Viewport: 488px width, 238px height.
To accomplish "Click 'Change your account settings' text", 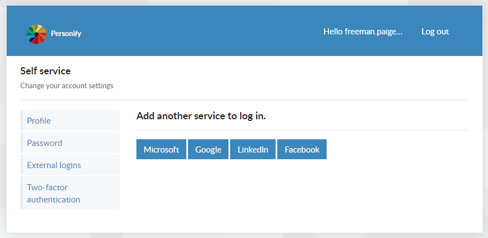I will (67, 85).
